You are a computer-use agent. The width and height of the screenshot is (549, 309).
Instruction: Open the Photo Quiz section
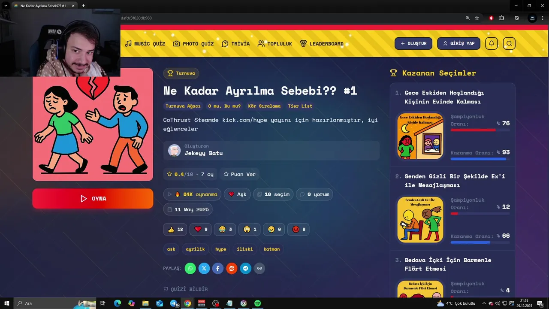tap(193, 44)
